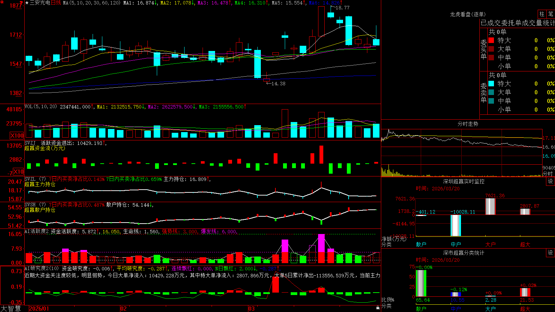Click the 17.11 price in 分时走势
Viewport: 555px width, 312px height.
tap(548, 138)
